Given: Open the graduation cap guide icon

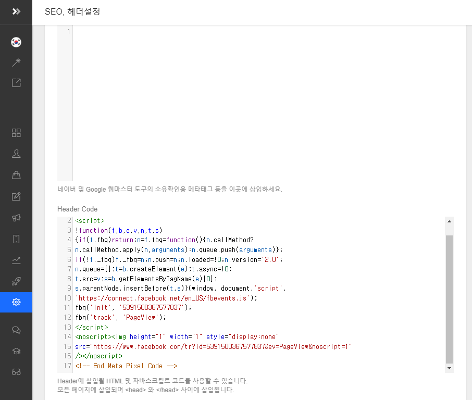Looking at the screenshot, I should [x=16, y=351].
